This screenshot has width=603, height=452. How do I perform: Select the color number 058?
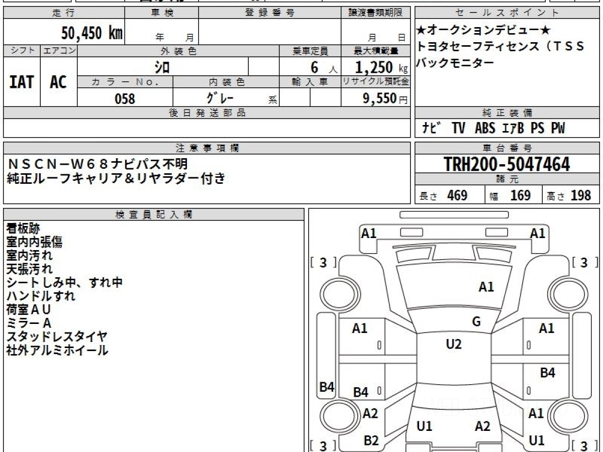(x=125, y=98)
